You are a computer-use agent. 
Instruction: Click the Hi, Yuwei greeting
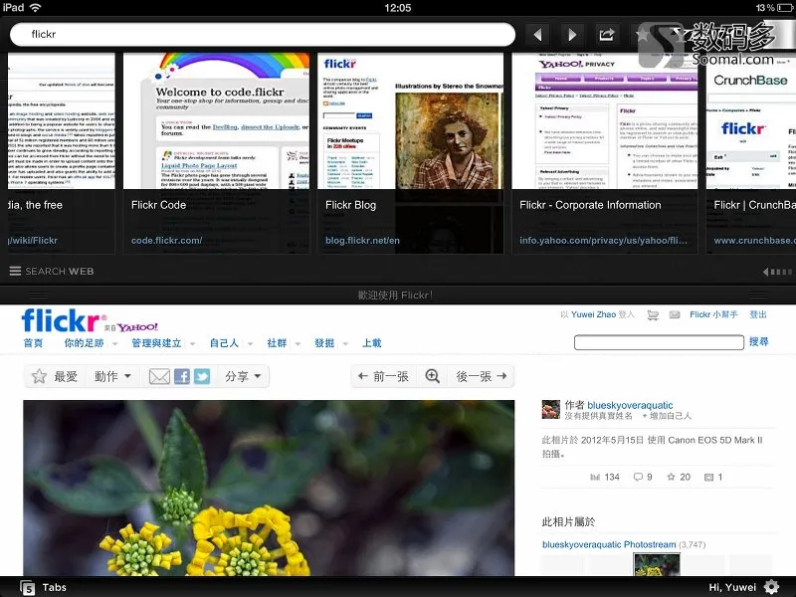732,587
